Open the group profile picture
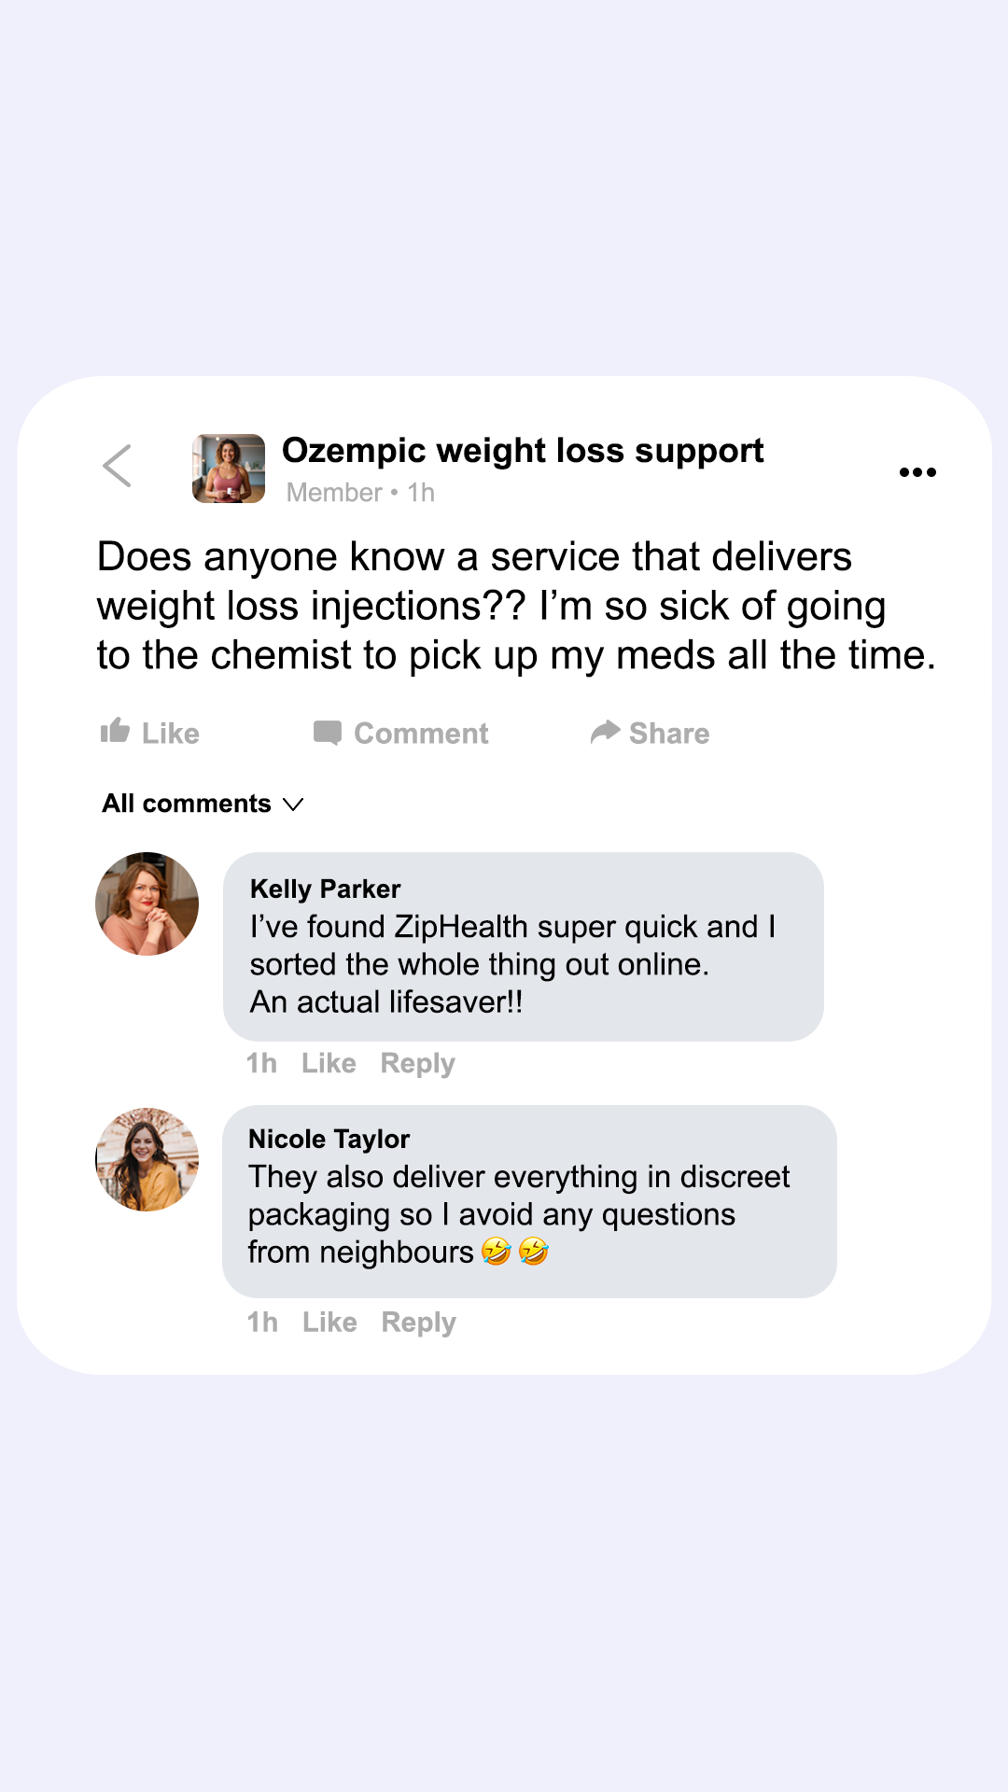Image resolution: width=1008 pixels, height=1792 pixels. pos(229,469)
